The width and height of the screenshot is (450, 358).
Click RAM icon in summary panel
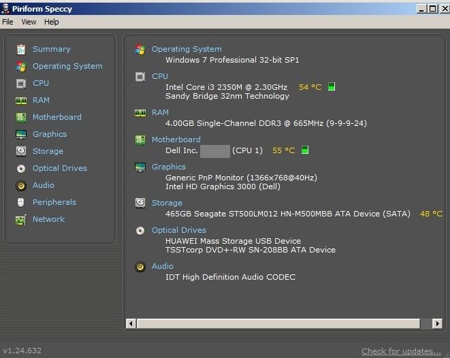coord(140,113)
